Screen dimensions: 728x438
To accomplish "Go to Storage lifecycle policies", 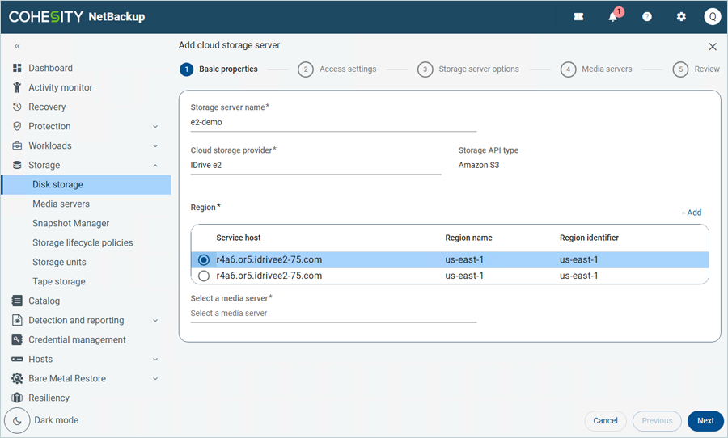I will [x=83, y=242].
